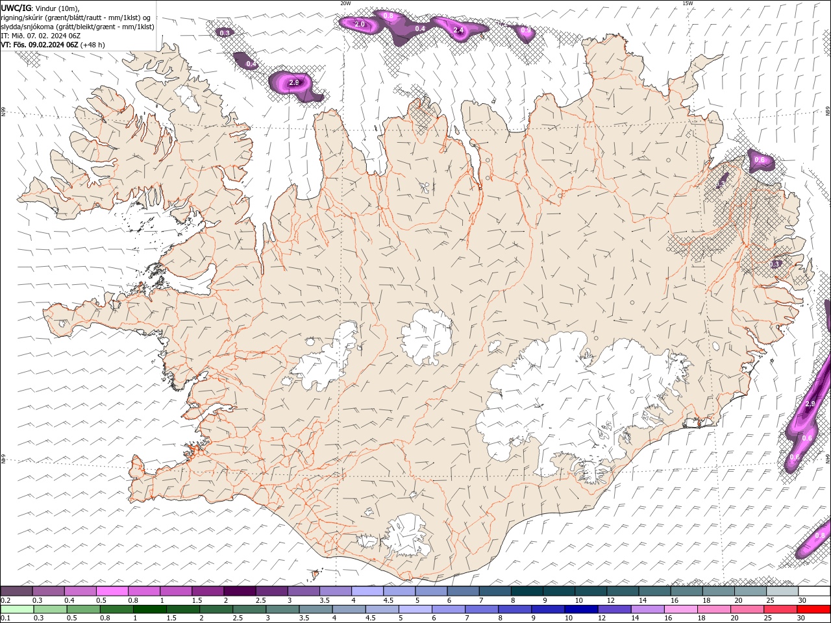Click the pale green 0.1–0.3 rain legend swatch
The image size is (831, 623).
[x=17, y=609]
